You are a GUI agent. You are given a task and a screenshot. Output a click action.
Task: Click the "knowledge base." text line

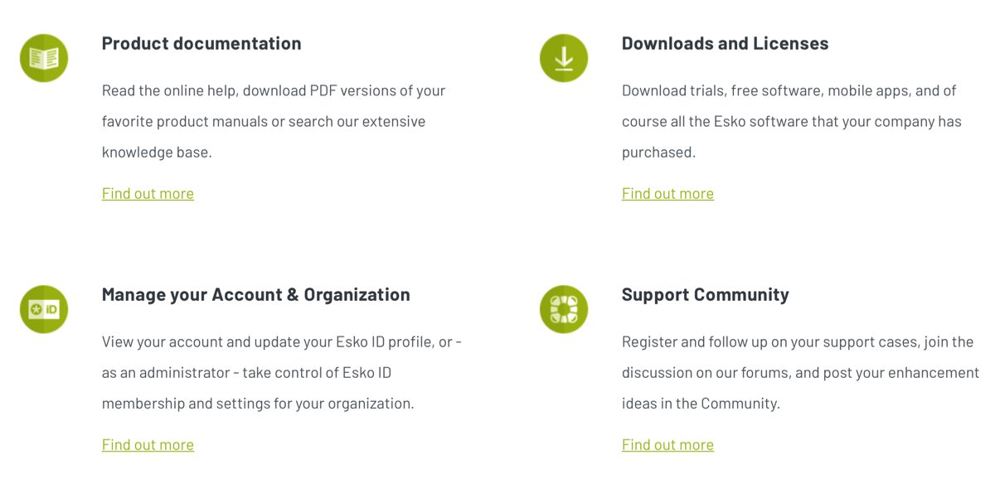[x=157, y=152]
